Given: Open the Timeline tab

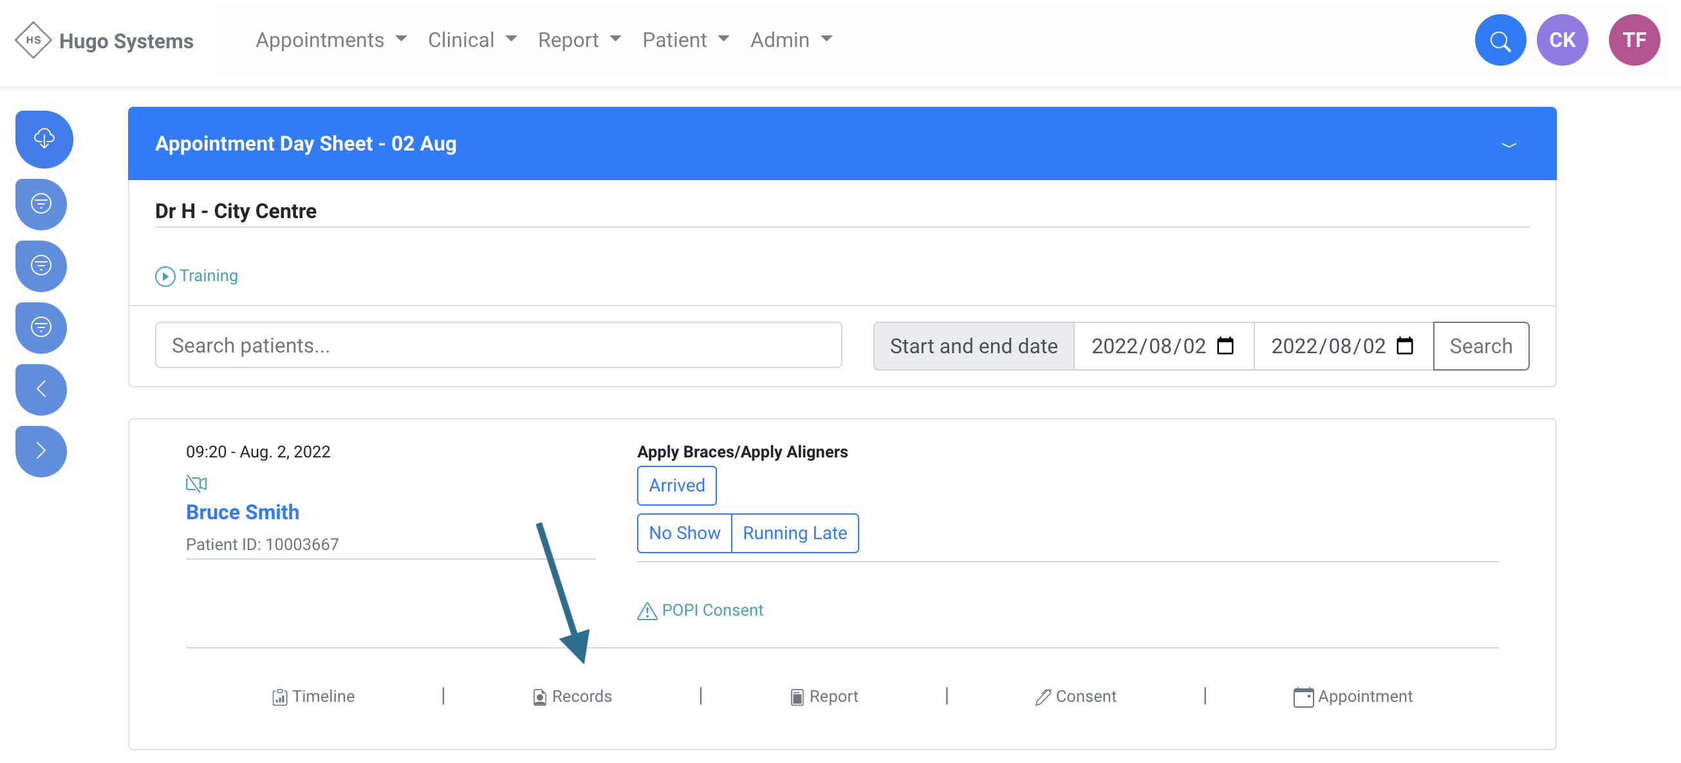Looking at the screenshot, I should [313, 696].
